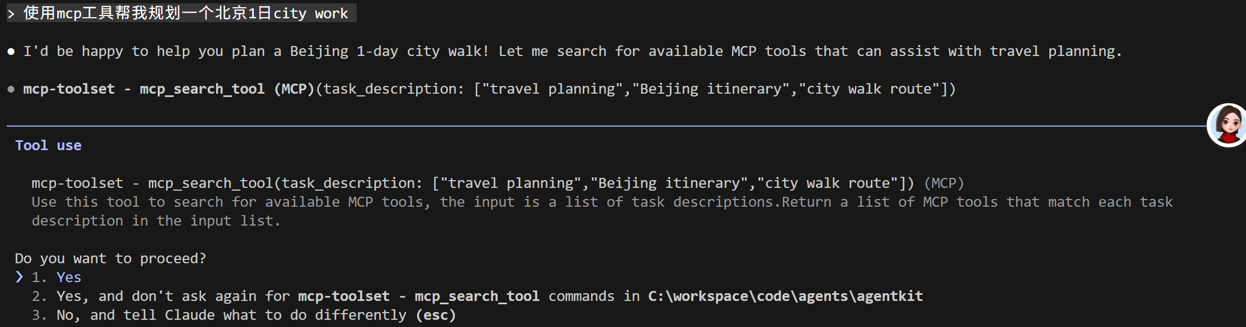
Task: Click the gray bullet before the mcp-toolset call
Action: [x=11, y=89]
